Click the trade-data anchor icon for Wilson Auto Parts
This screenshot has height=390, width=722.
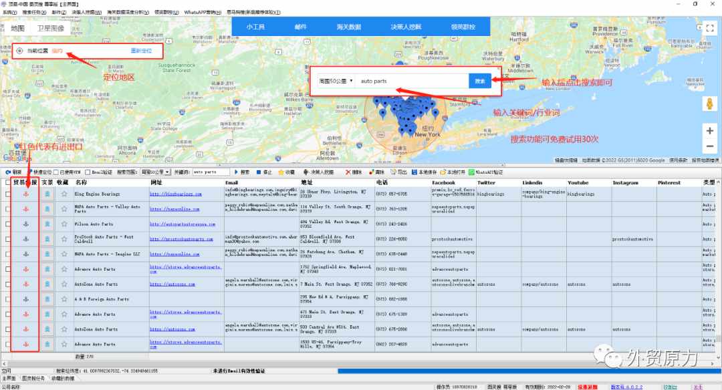pyautogui.click(x=26, y=224)
